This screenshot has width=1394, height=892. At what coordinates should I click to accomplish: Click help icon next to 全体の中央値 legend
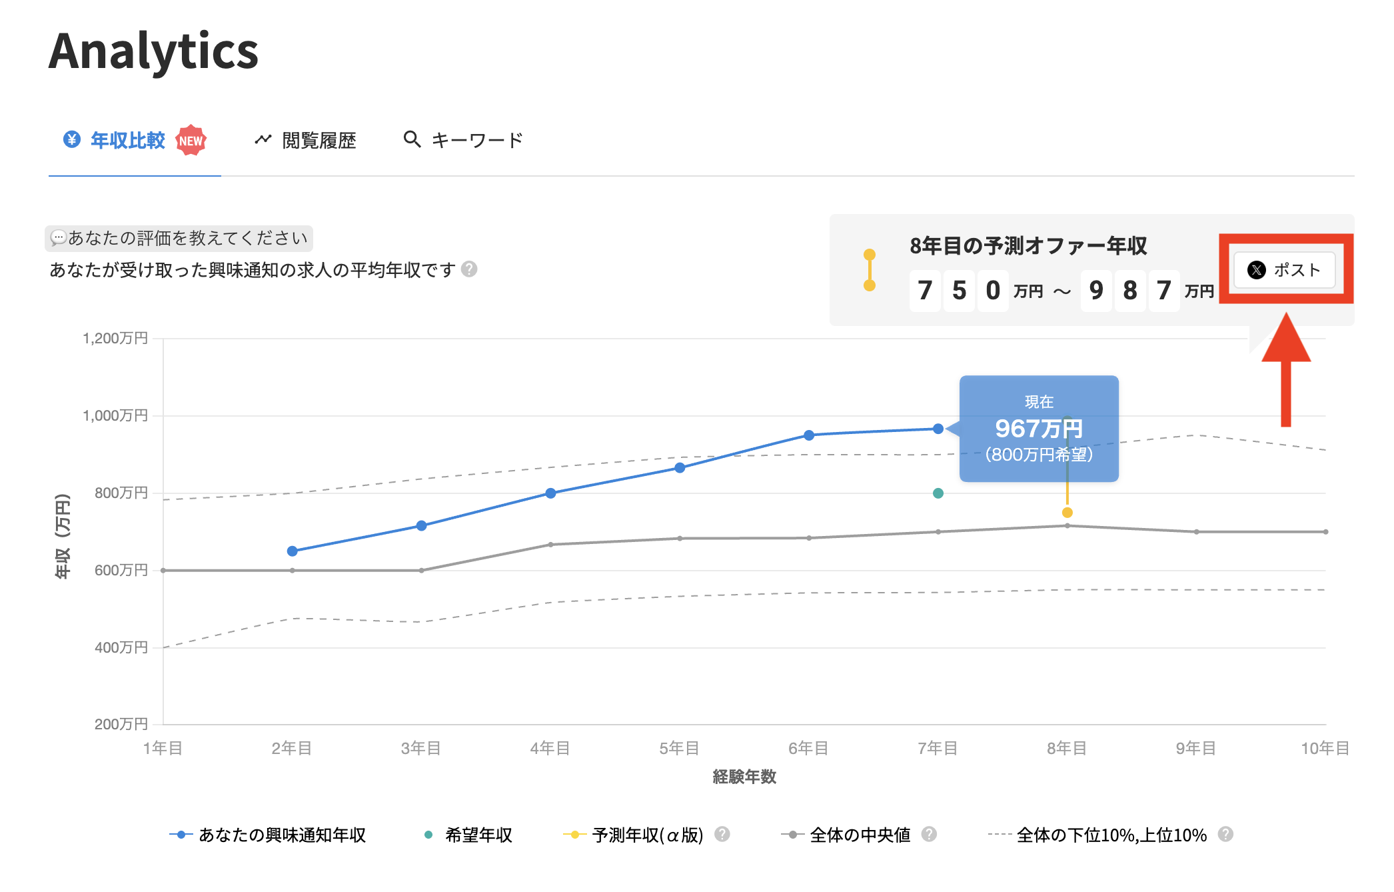coord(929,834)
